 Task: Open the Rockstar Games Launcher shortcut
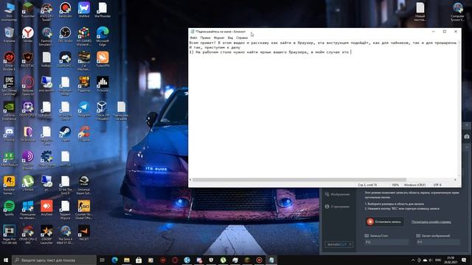[9, 185]
